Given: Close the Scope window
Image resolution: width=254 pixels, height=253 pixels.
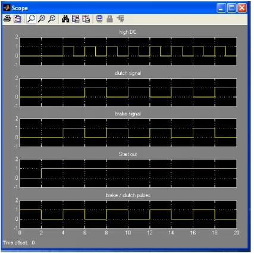Looking at the screenshot, I should point(242,8).
